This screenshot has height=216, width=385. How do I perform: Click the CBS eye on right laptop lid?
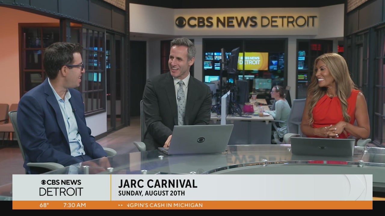[322, 148]
